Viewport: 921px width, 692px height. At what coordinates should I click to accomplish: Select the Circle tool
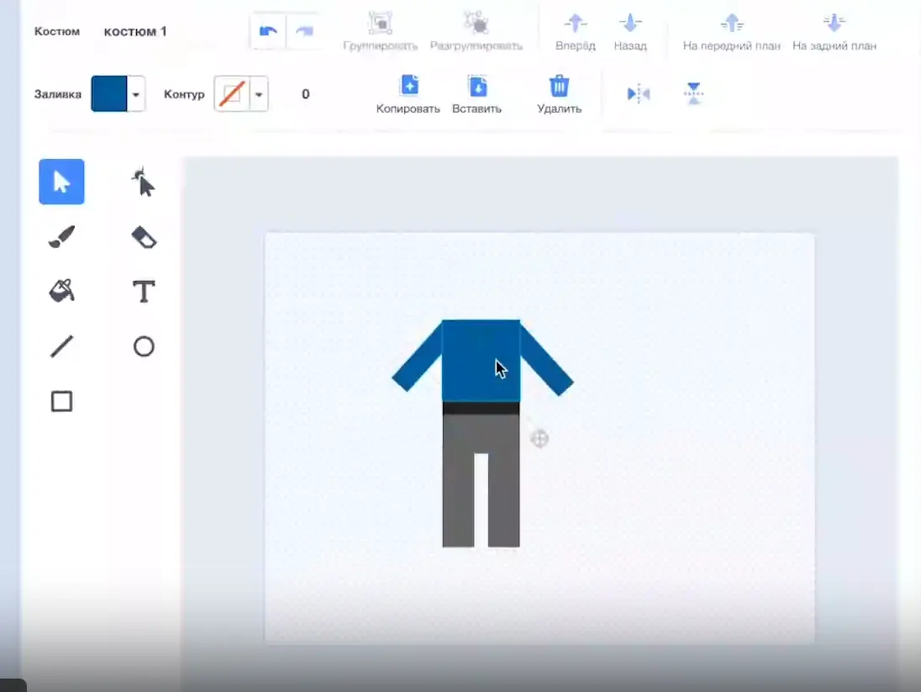[144, 346]
